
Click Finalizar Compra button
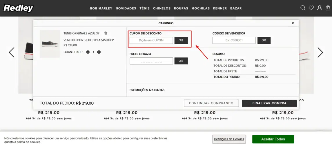point(269,103)
